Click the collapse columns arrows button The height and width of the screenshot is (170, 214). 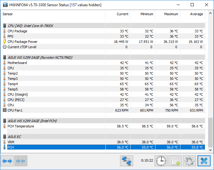[x=21, y=161]
